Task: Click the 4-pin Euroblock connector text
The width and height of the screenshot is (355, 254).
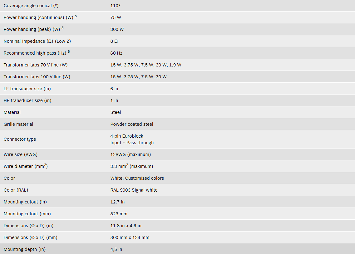Action: [x=127, y=136]
